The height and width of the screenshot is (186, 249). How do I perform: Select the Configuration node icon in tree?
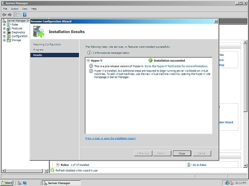[9, 36]
